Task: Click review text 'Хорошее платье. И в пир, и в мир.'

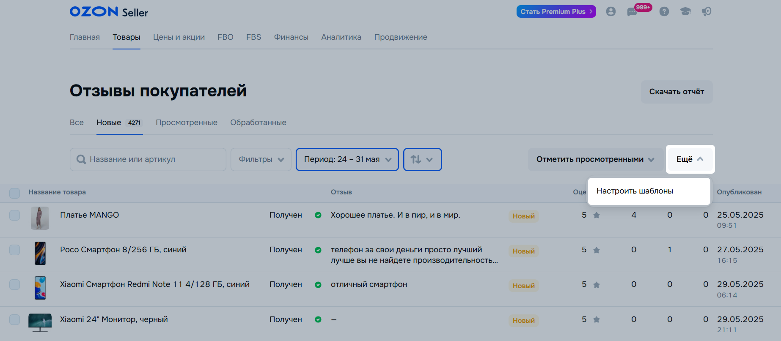Action: point(396,215)
